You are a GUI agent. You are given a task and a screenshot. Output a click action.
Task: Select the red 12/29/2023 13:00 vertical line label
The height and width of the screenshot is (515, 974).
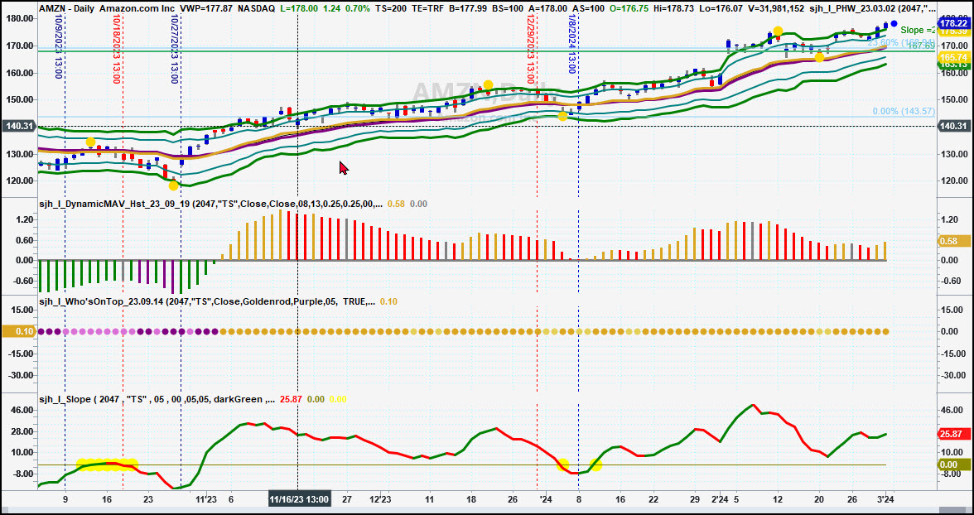coord(530,49)
